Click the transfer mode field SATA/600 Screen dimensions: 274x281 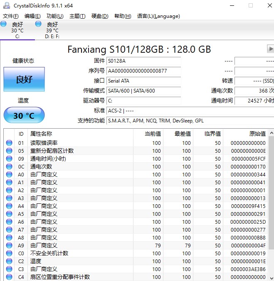pos(143,91)
